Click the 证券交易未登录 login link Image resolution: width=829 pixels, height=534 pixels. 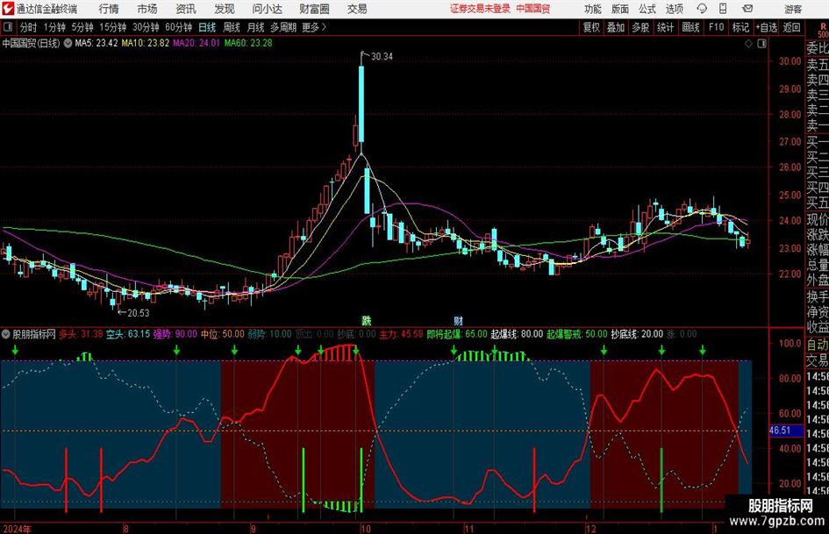pos(480,9)
